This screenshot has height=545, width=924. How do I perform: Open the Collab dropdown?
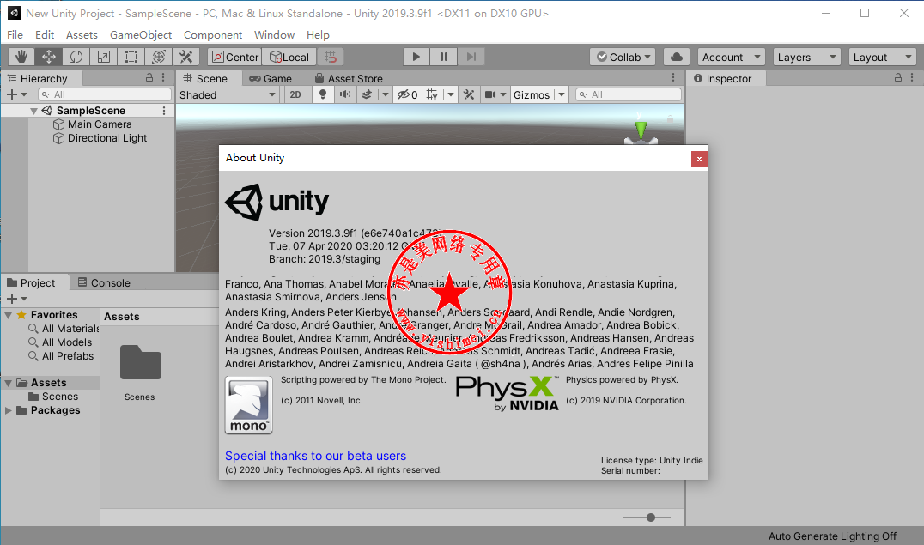click(623, 57)
